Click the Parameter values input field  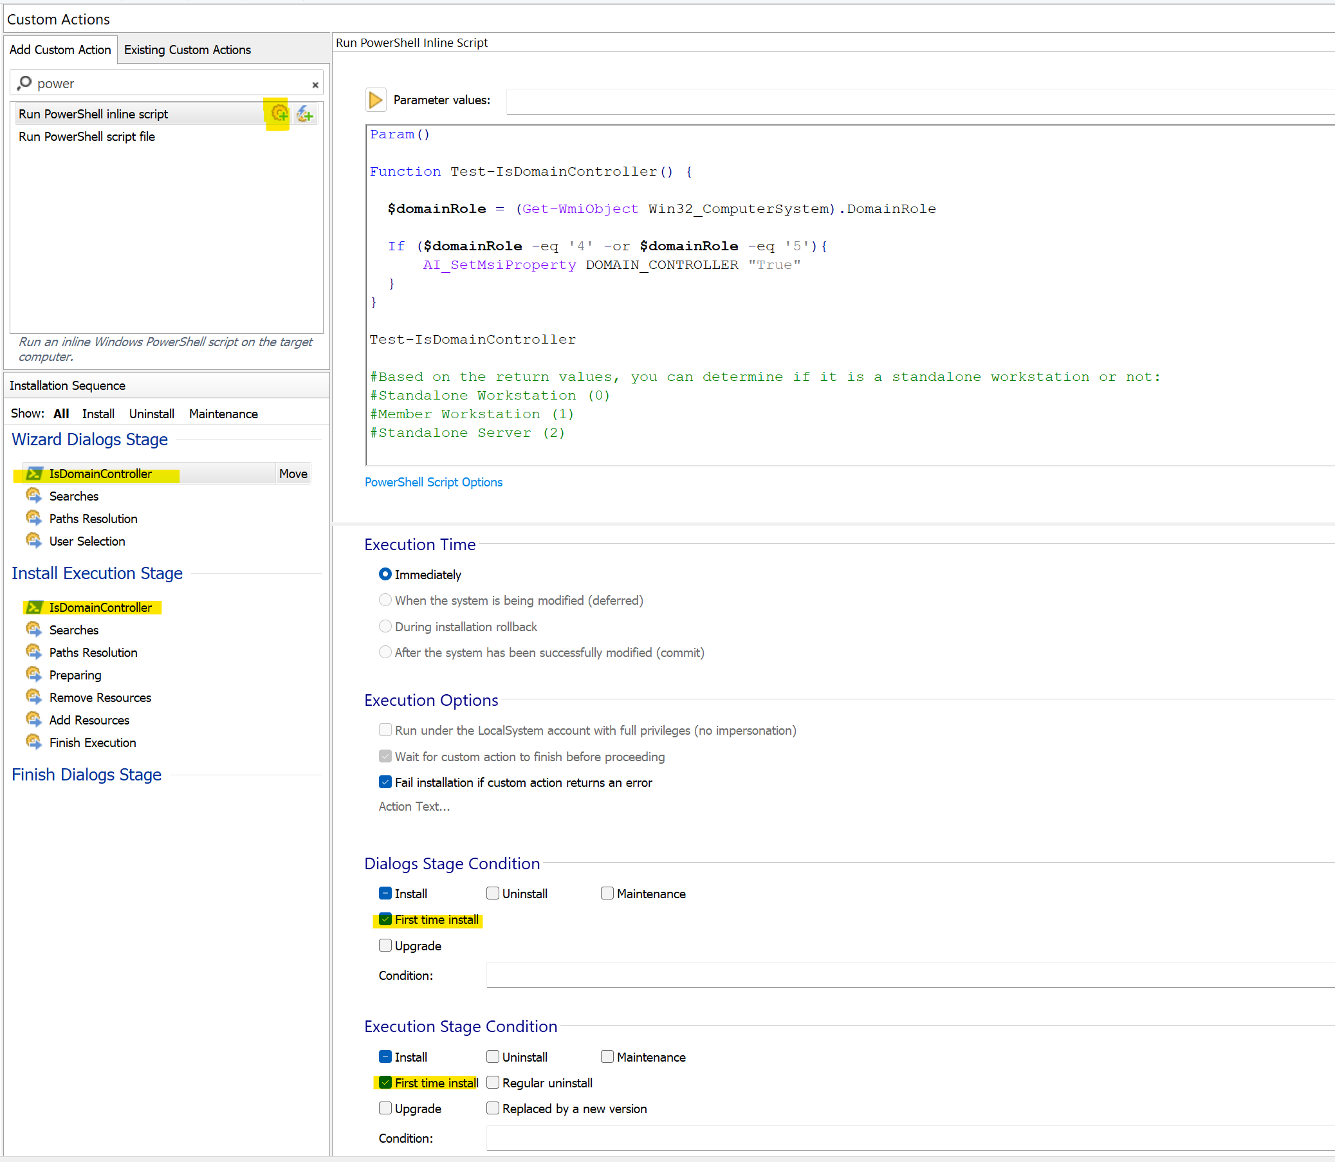point(919,101)
